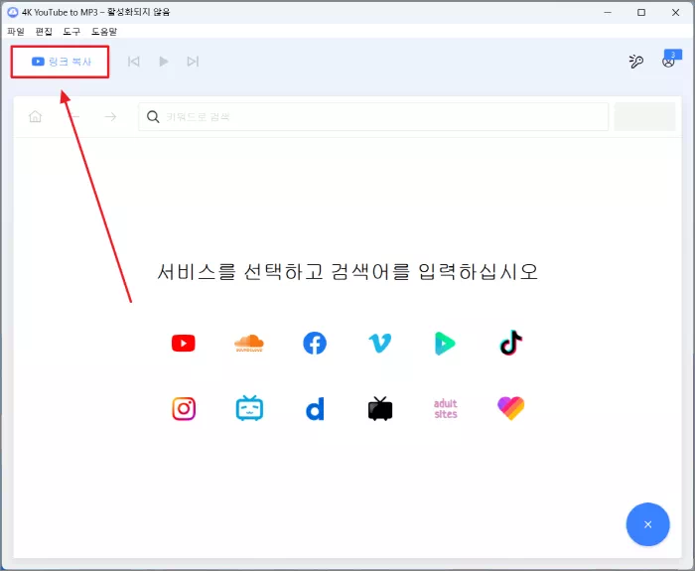This screenshot has height=571, width=695.
Task: Skip to next track
Action: point(193,62)
